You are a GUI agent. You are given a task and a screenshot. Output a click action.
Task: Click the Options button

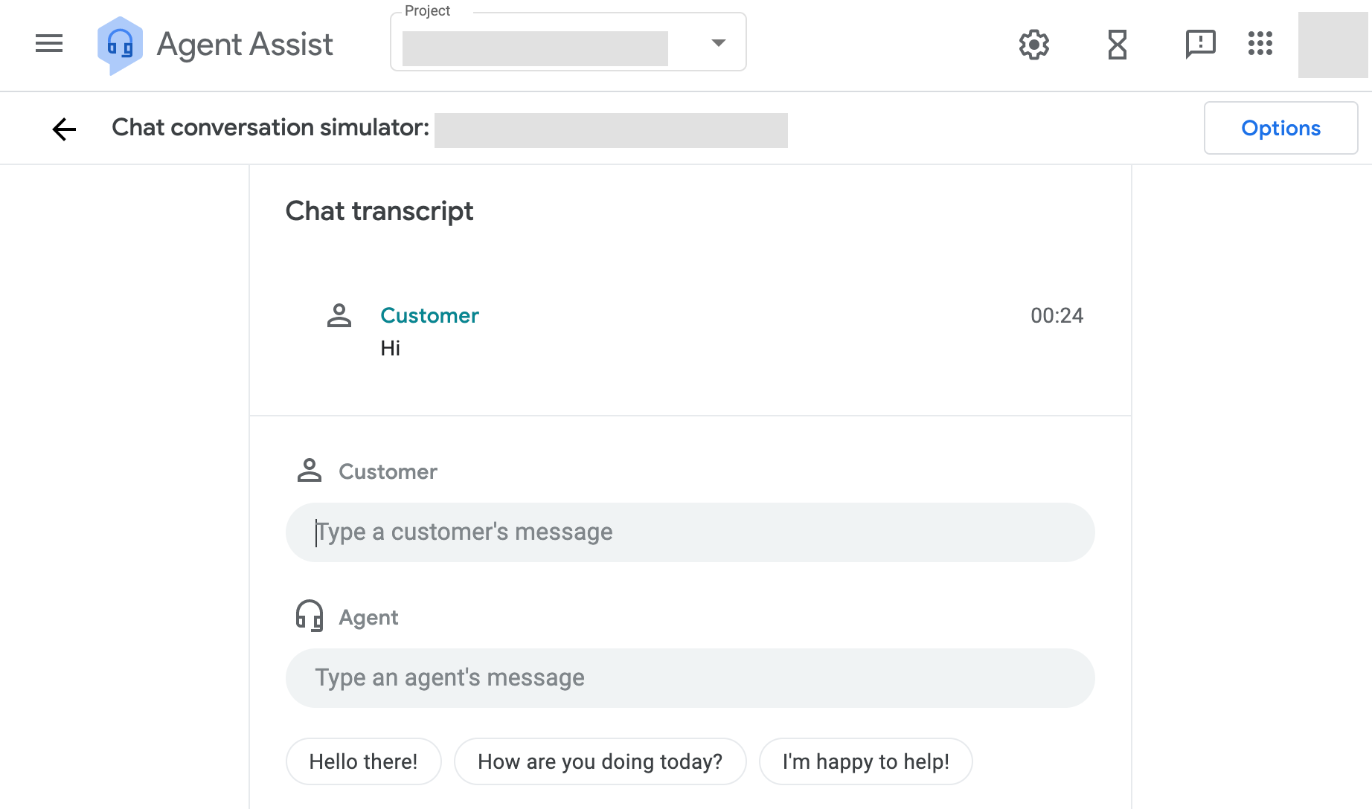1280,128
